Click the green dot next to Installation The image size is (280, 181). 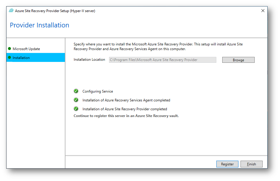(x=9, y=57)
